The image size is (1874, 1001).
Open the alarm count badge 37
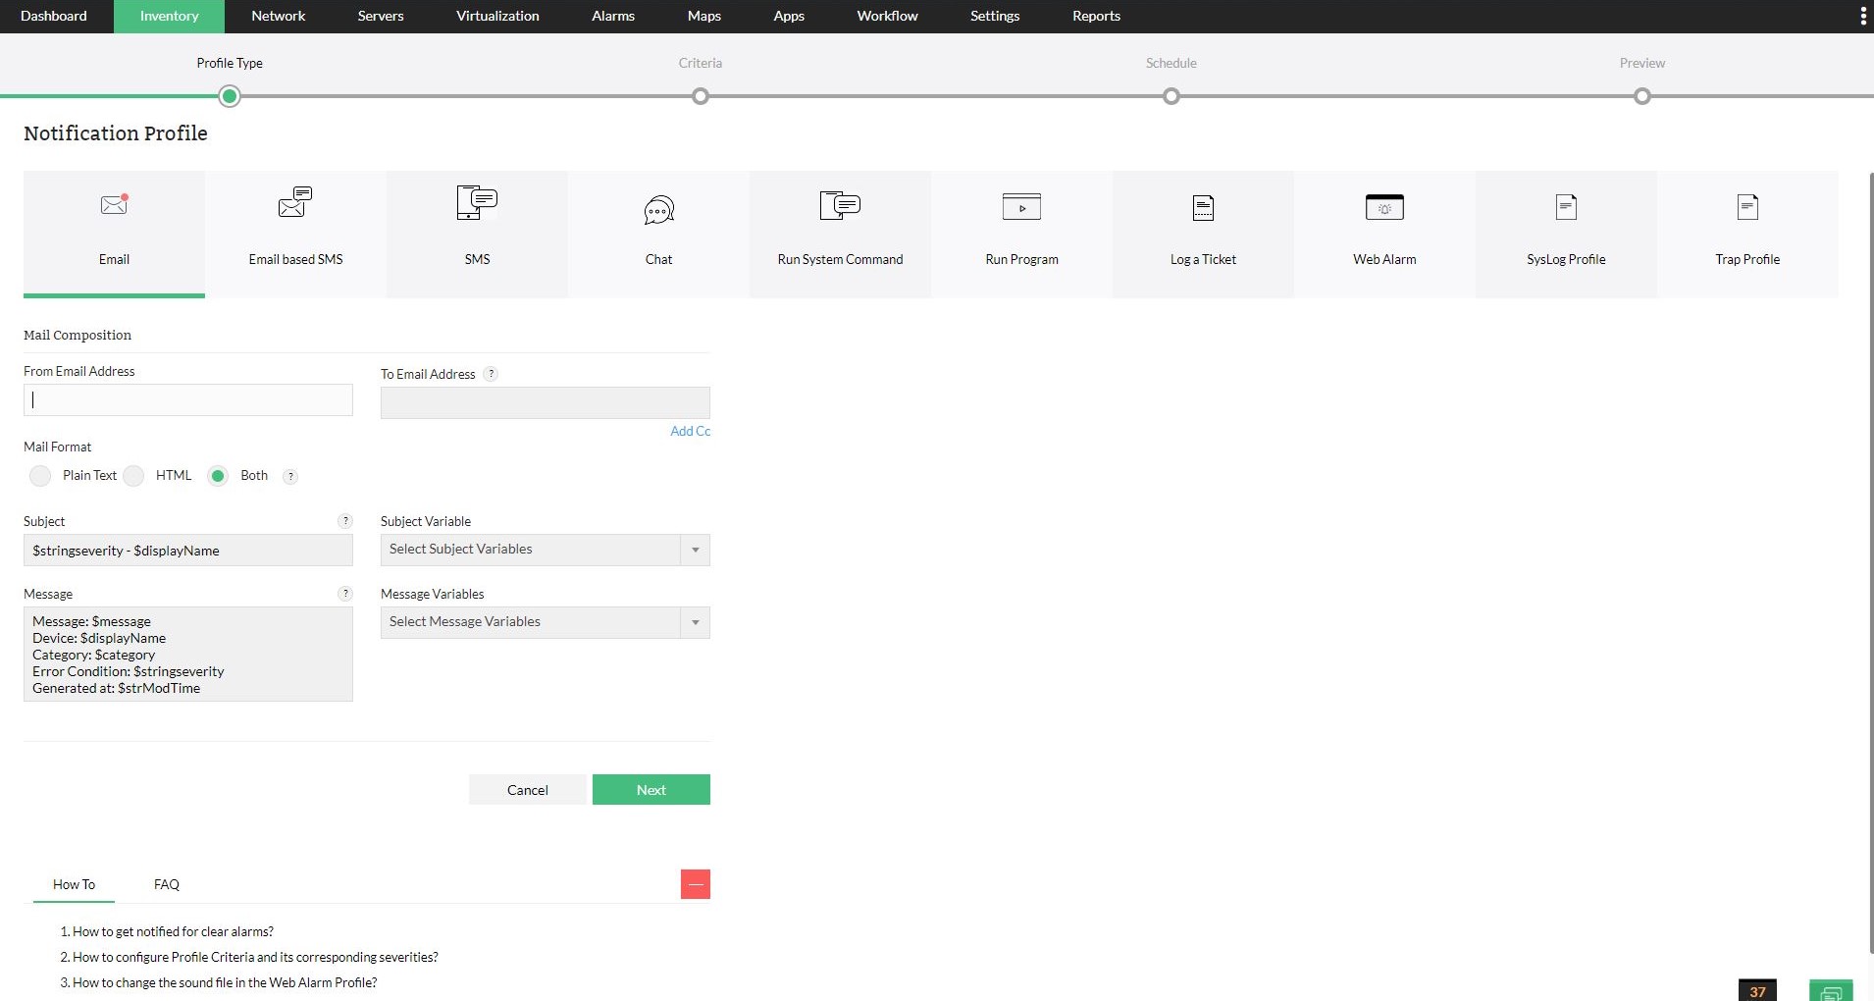click(1757, 990)
